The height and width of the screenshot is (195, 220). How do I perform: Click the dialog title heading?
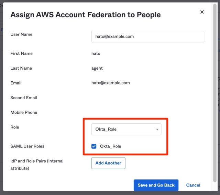(86, 15)
